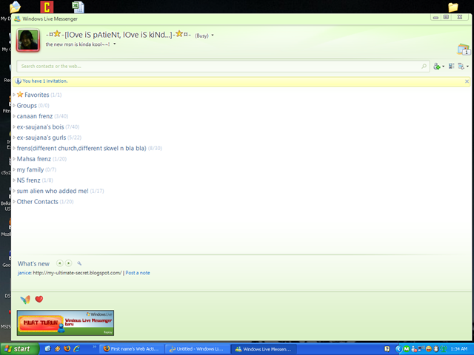Click the magnifier search icon
The width and height of the screenshot is (474, 355).
click(x=424, y=66)
